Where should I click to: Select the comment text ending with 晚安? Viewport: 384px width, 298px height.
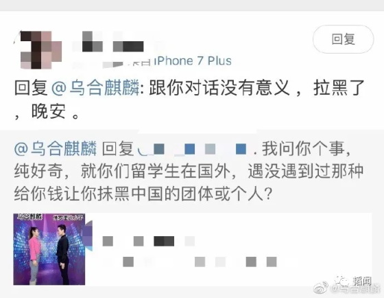coord(189,100)
